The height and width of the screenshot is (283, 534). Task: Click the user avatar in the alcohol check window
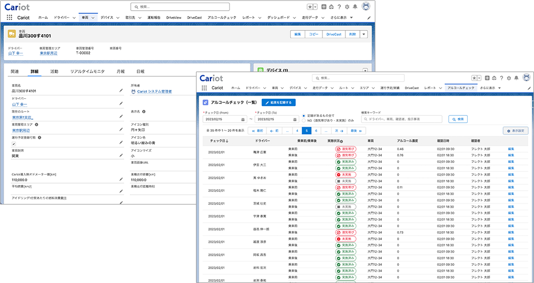[x=527, y=77]
